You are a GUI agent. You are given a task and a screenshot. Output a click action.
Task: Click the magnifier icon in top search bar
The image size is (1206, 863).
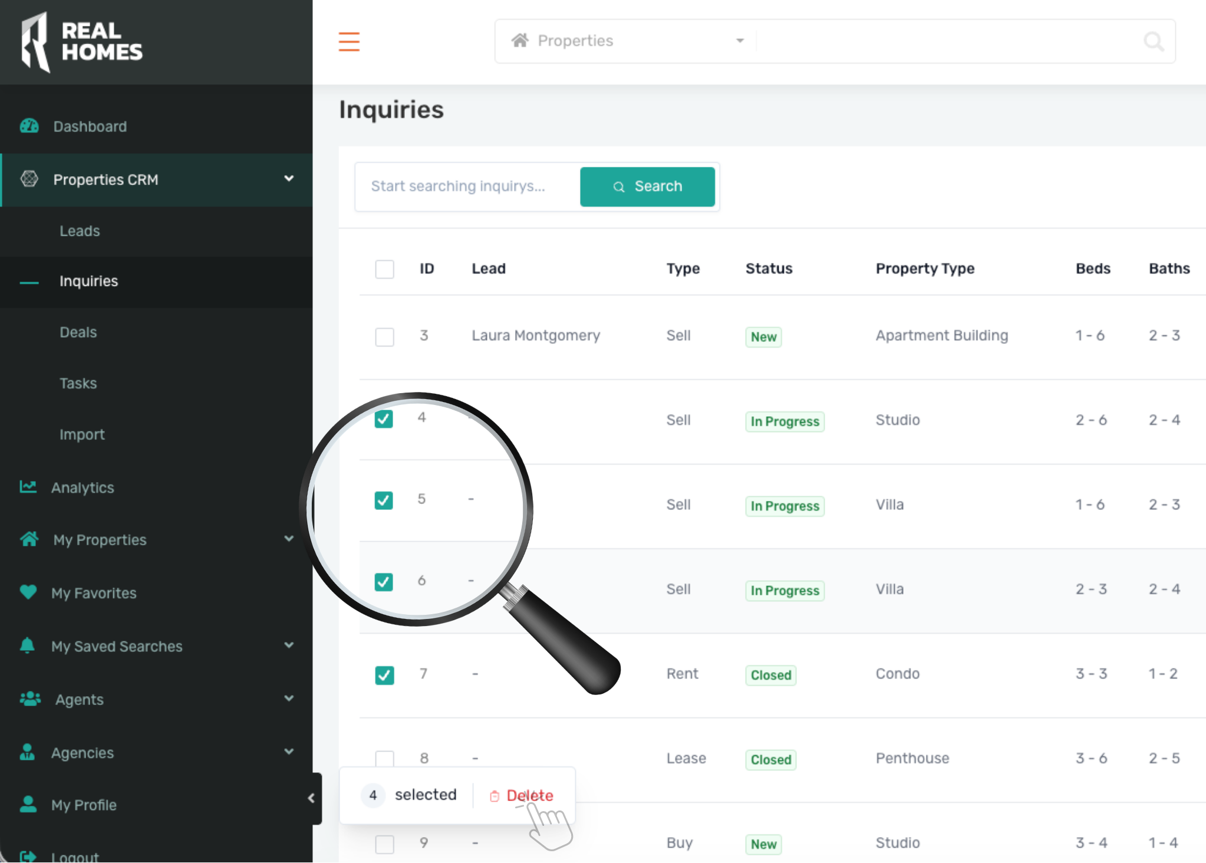coord(1153,41)
